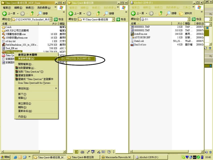Open the 開始 Start menu
Viewport: 213px width, 160px height.
point(5,157)
